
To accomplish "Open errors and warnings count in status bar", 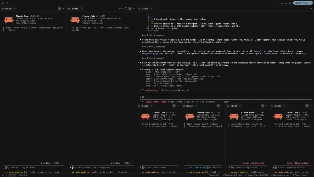I will (23, 175).
